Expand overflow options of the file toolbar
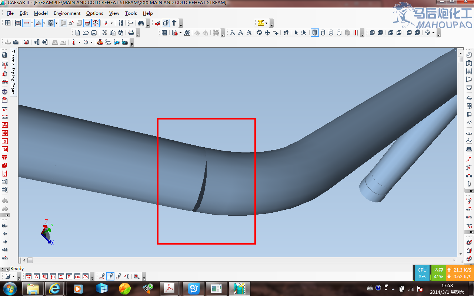The image size is (474, 296). coord(138,33)
